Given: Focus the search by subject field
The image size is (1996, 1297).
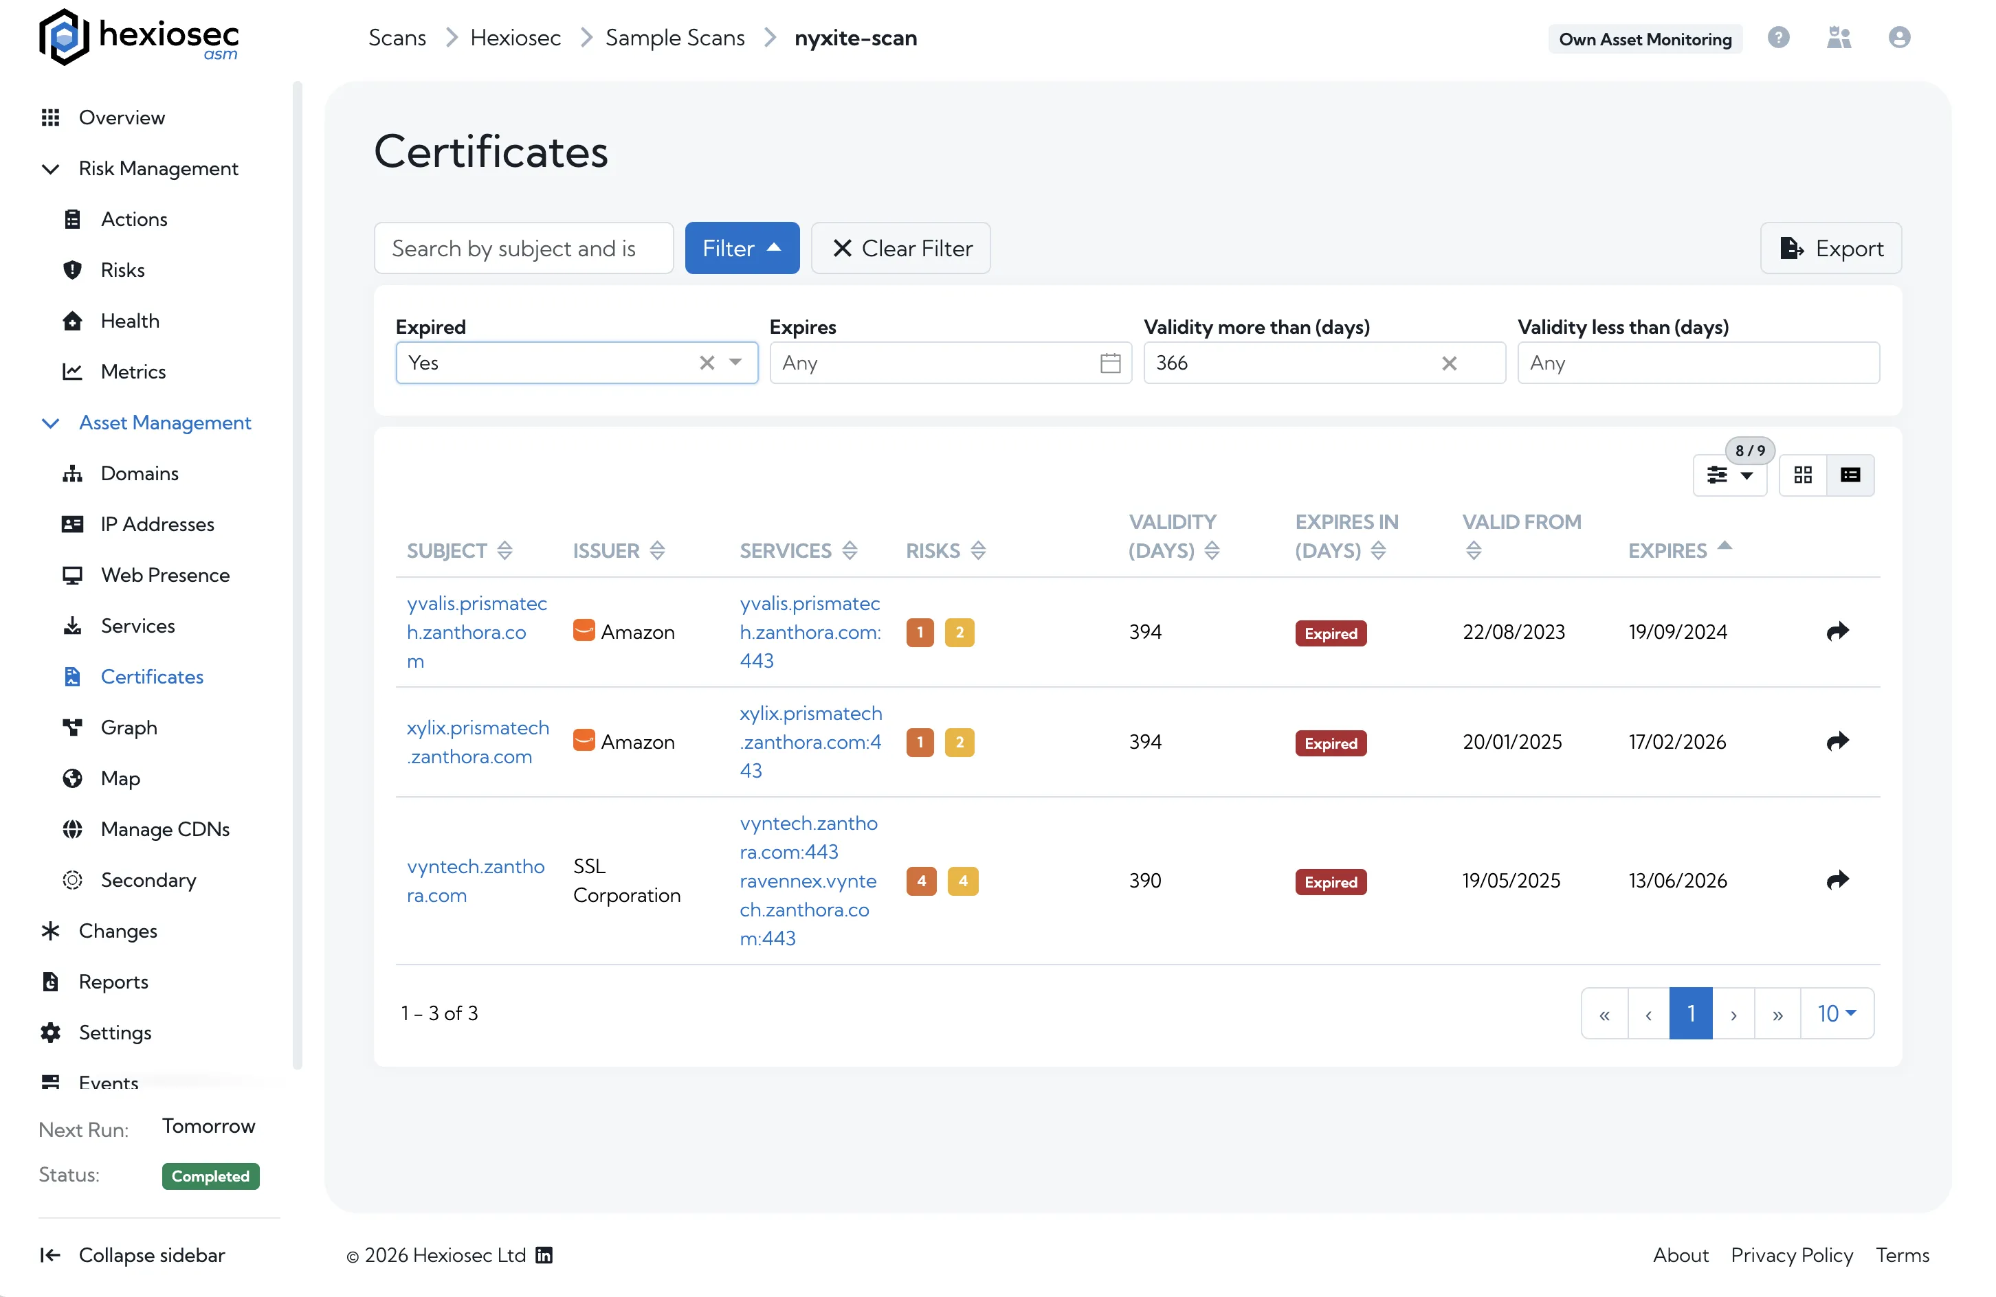Looking at the screenshot, I should tap(523, 248).
